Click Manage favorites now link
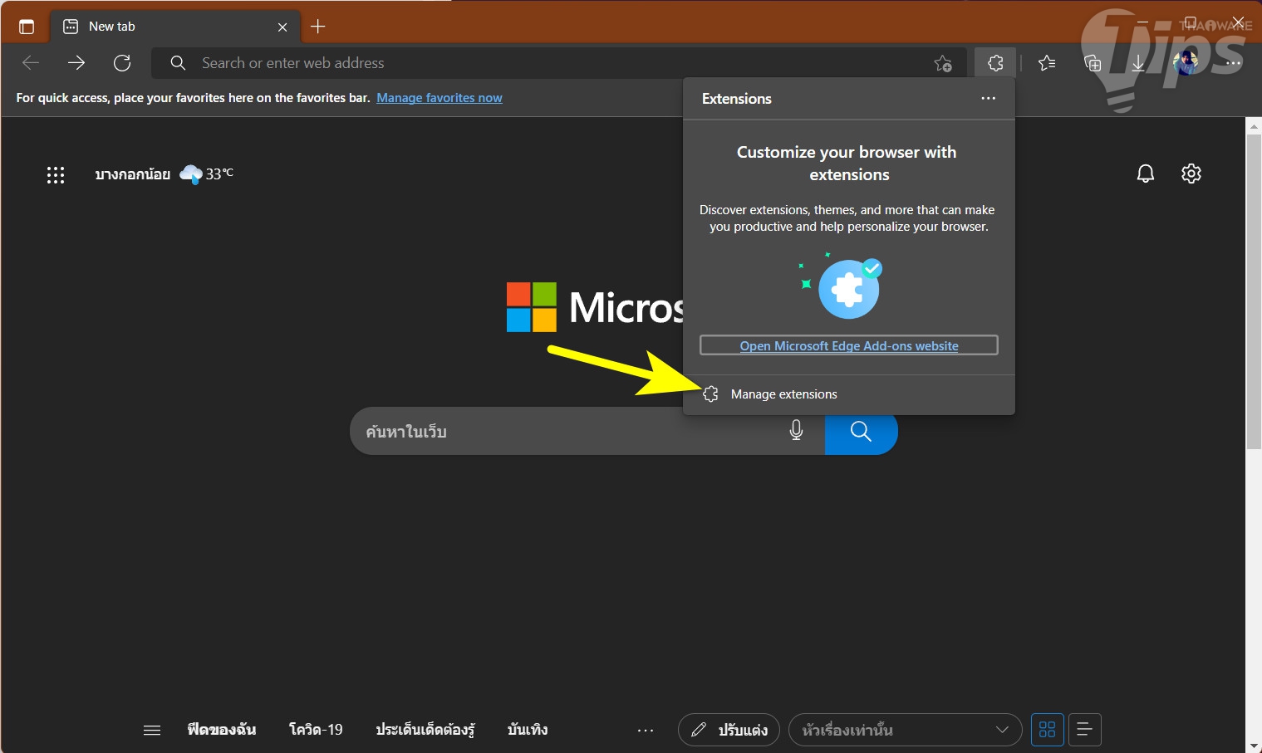 (x=439, y=98)
